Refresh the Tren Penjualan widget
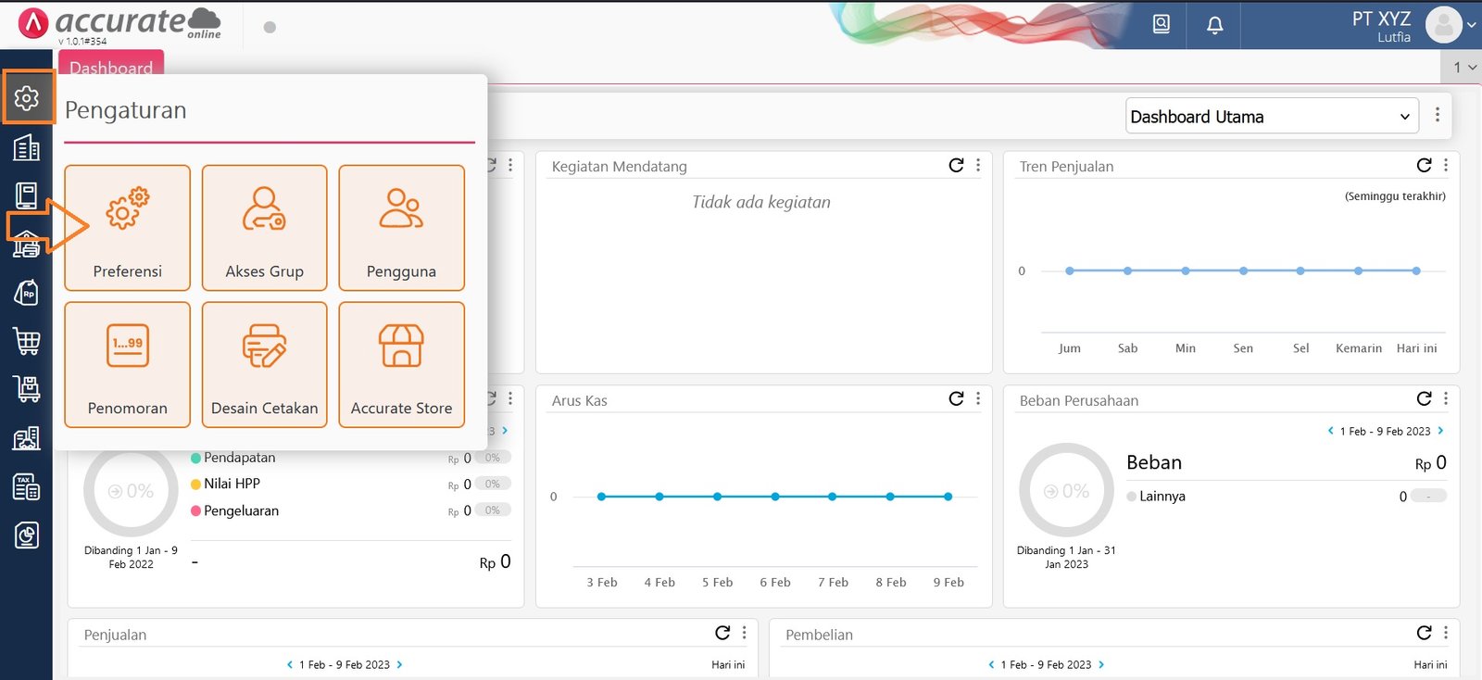The width and height of the screenshot is (1482, 680). tap(1424, 166)
